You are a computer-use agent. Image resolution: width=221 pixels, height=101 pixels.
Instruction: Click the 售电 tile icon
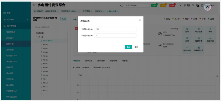click(x=210, y=29)
